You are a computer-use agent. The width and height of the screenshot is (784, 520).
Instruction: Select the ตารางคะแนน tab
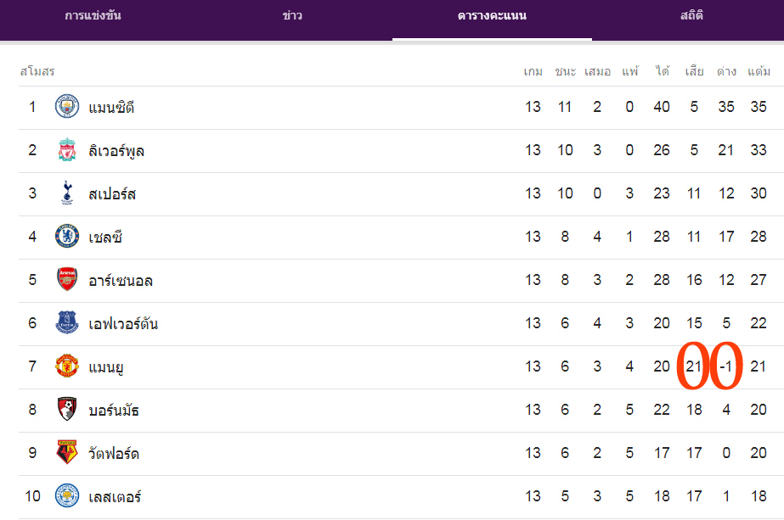pyautogui.click(x=492, y=16)
